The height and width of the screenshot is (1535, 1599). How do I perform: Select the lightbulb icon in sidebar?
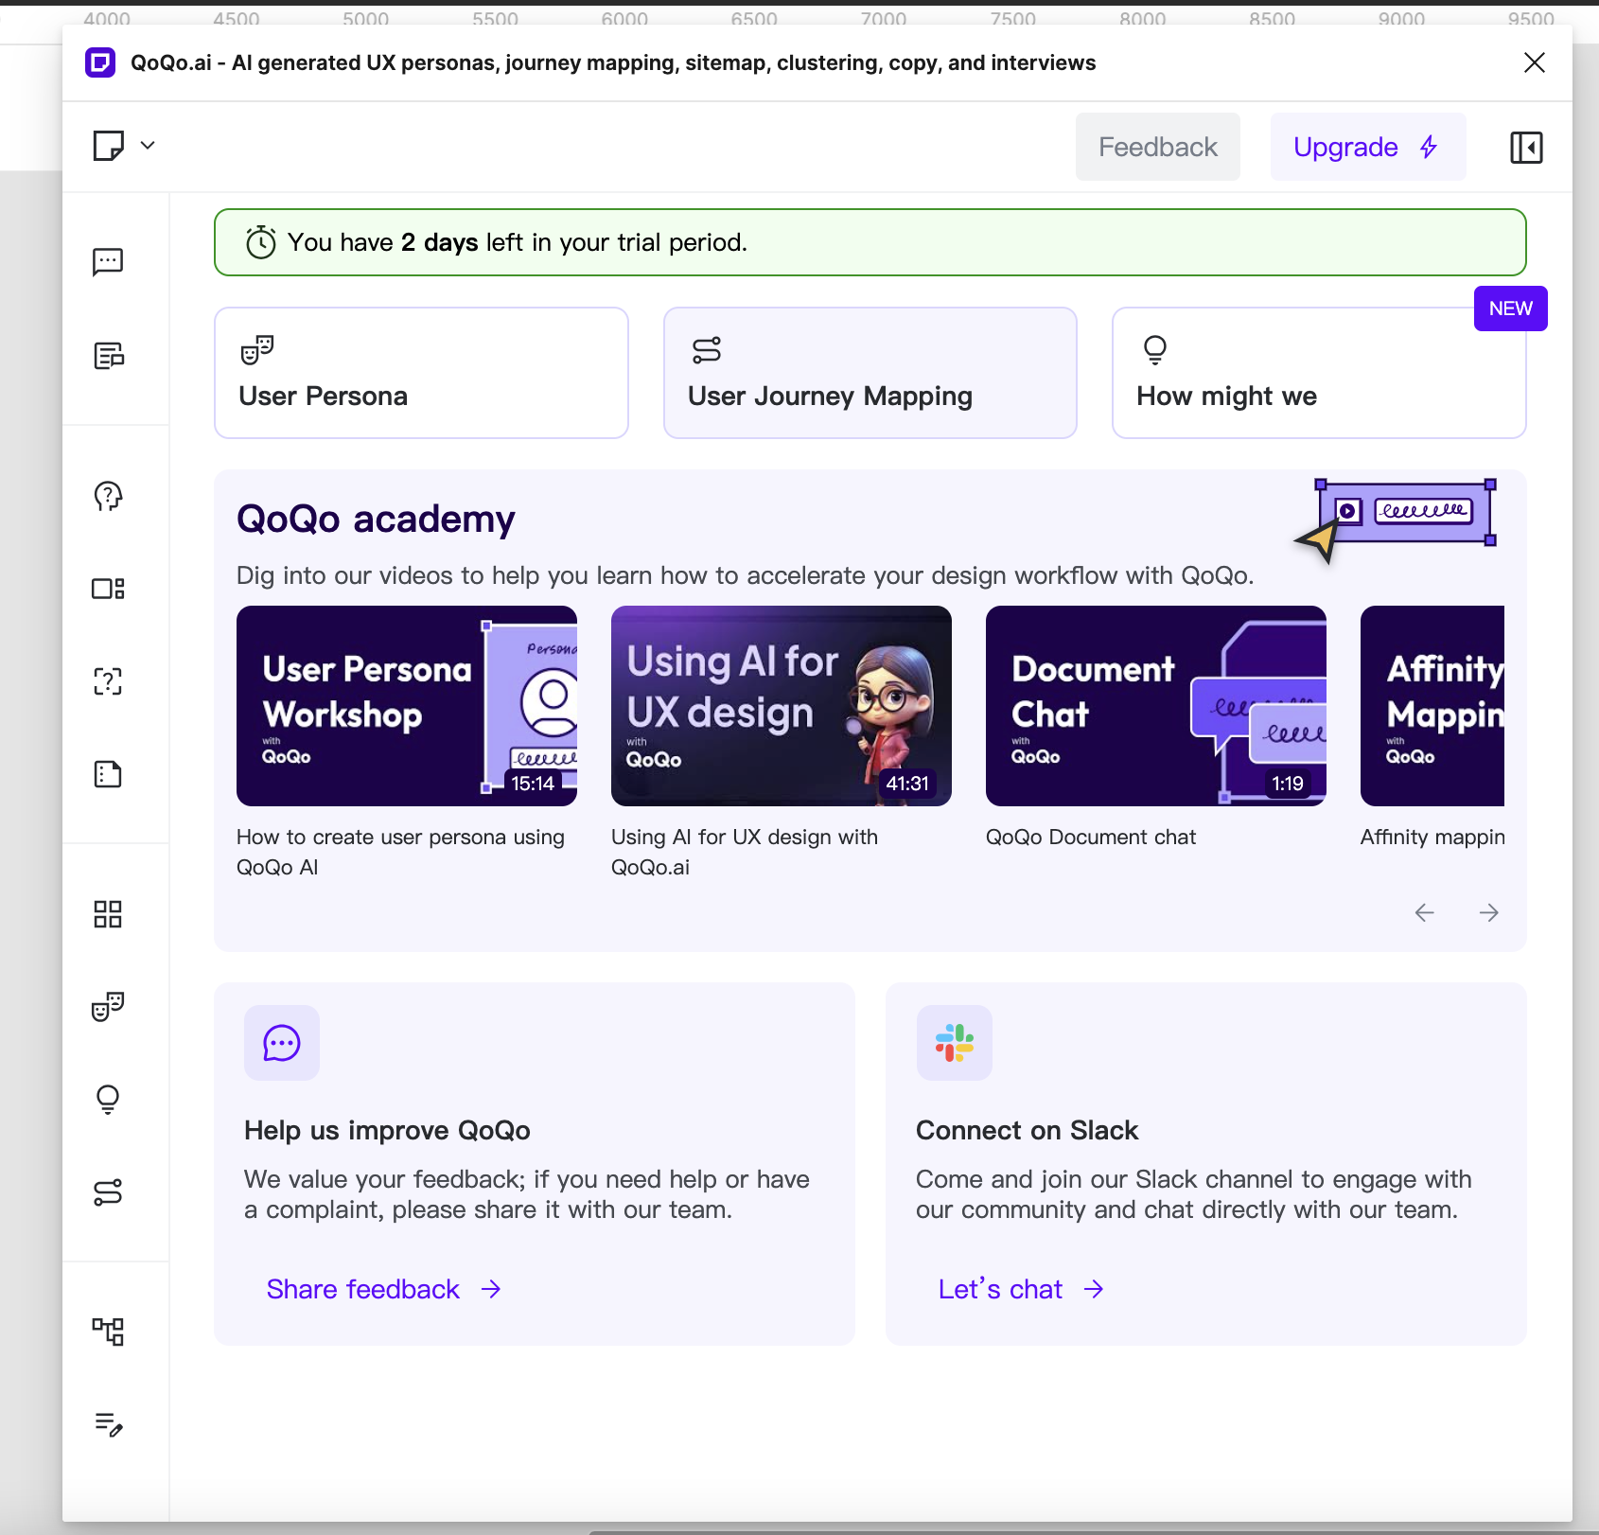coord(108,1099)
